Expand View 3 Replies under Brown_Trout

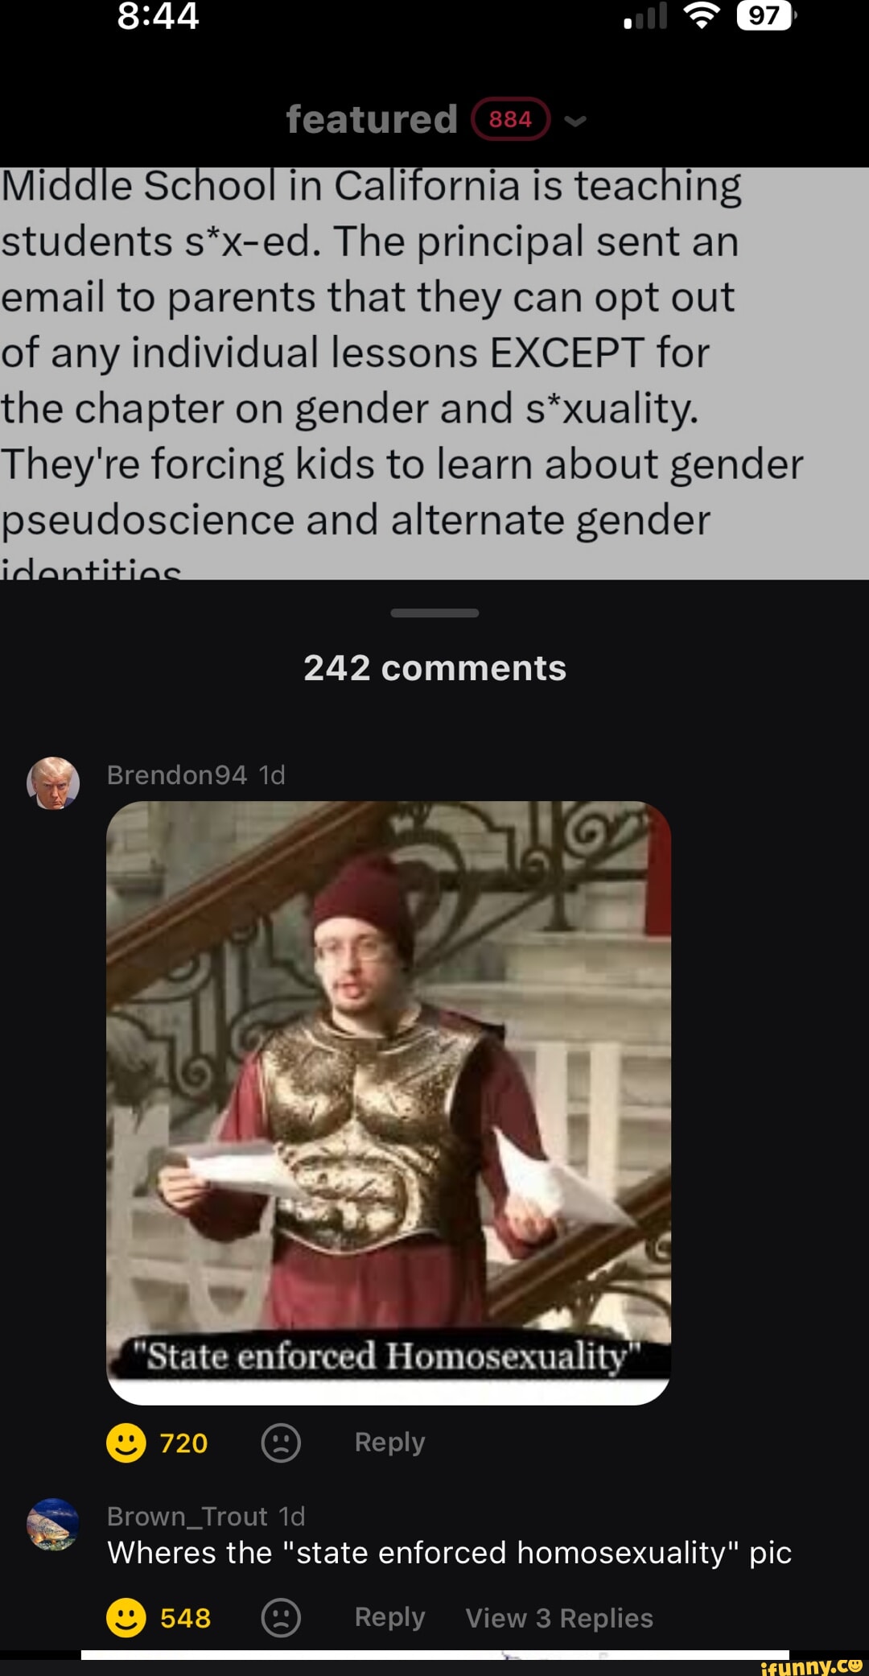click(559, 1617)
